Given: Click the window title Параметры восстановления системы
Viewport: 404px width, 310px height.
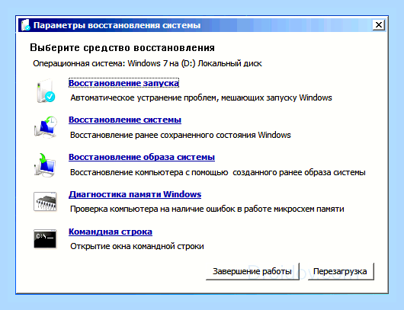Looking at the screenshot, I should [117, 25].
